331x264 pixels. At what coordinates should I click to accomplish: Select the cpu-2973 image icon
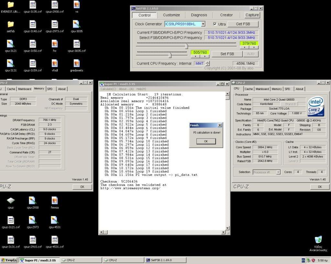tap(33, 220)
